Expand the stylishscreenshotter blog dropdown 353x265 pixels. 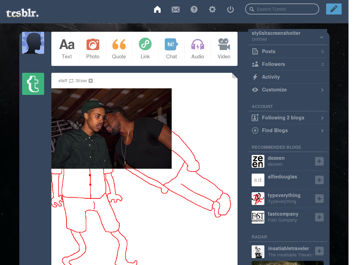click(x=322, y=37)
